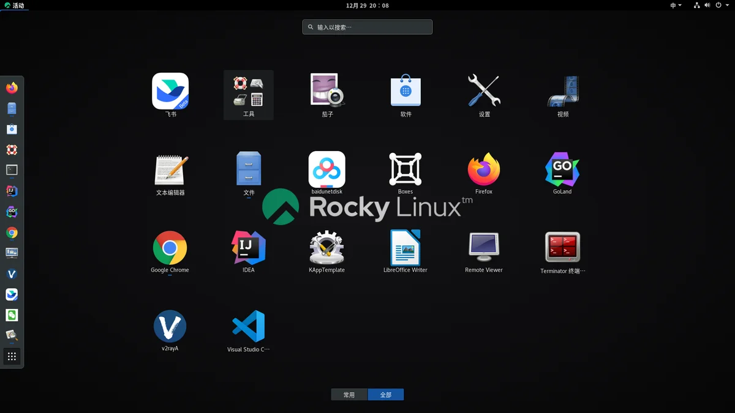Switch to the 常用 frequent tab
The image size is (735, 413).
click(349, 395)
